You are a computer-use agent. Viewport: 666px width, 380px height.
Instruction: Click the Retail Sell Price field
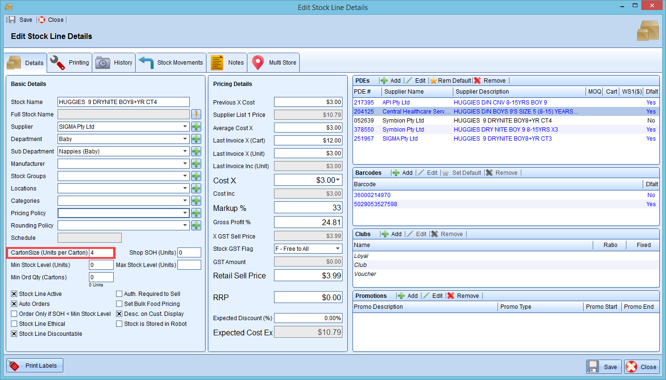pos(308,275)
